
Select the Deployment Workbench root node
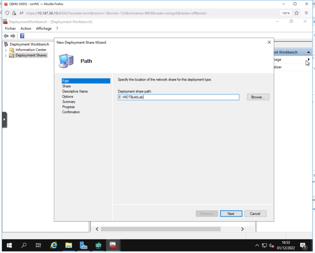coord(29,44)
